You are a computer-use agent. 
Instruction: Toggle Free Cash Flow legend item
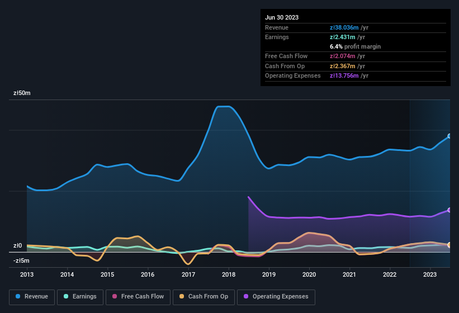click(x=139, y=297)
